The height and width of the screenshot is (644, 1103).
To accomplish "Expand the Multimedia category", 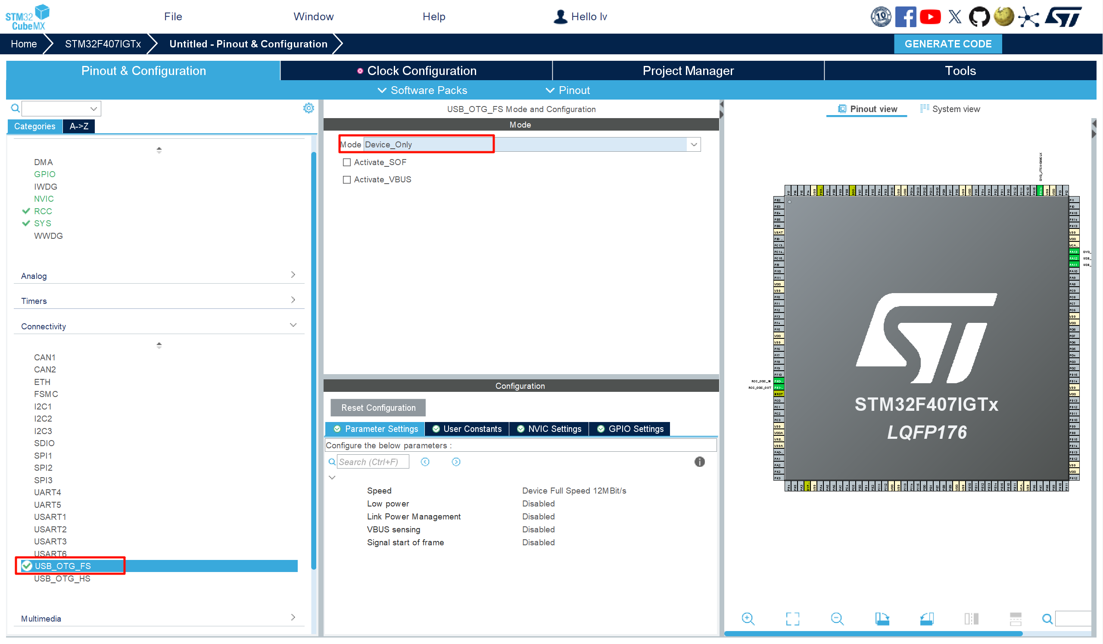I will pyautogui.click(x=293, y=617).
